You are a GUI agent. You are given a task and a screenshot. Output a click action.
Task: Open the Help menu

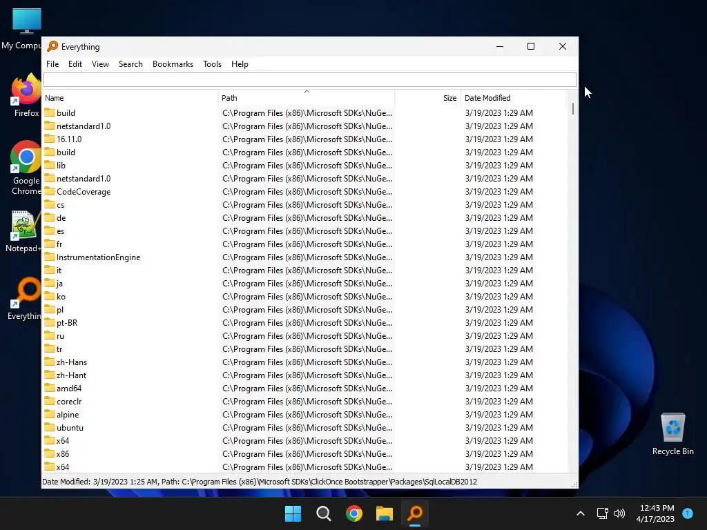[x=240, y=64]
